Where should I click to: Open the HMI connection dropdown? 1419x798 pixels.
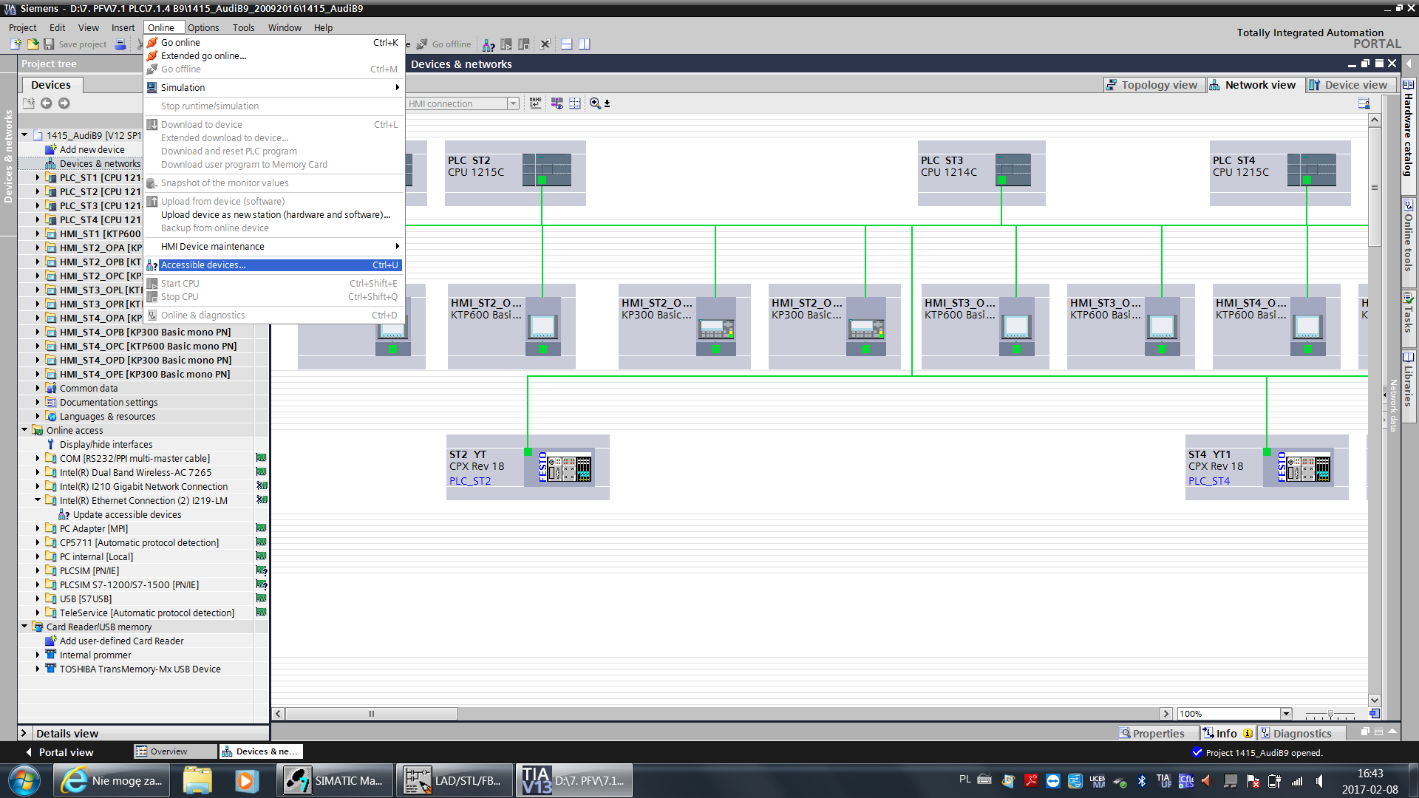pyautogui.click(x=513, y=103)
